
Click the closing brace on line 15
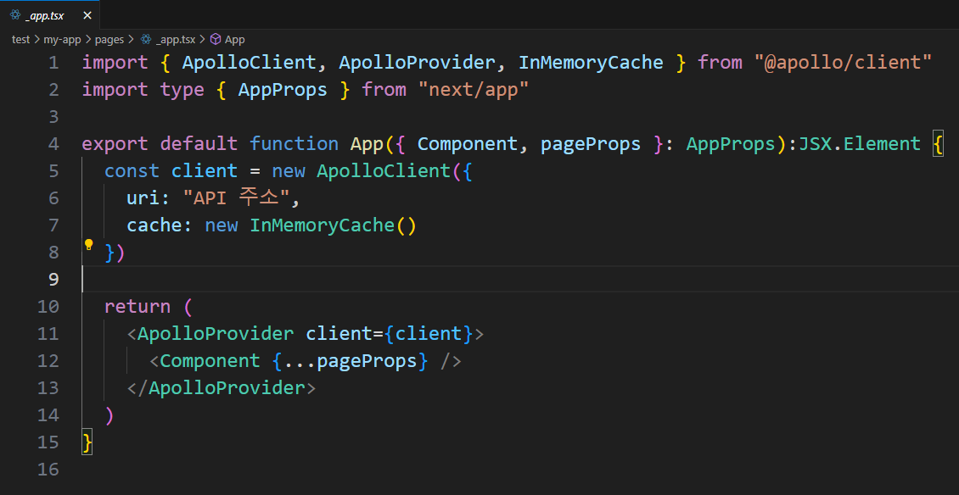point(87,442)
